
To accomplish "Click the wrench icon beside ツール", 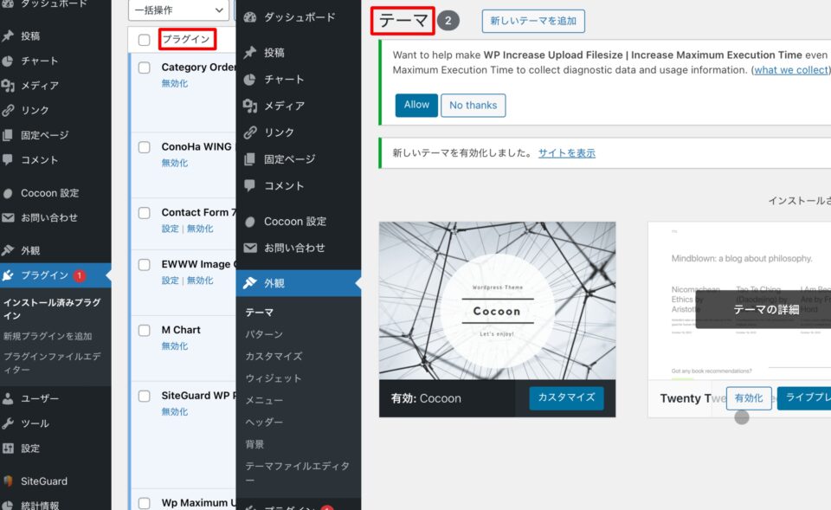I will point(9,423).
